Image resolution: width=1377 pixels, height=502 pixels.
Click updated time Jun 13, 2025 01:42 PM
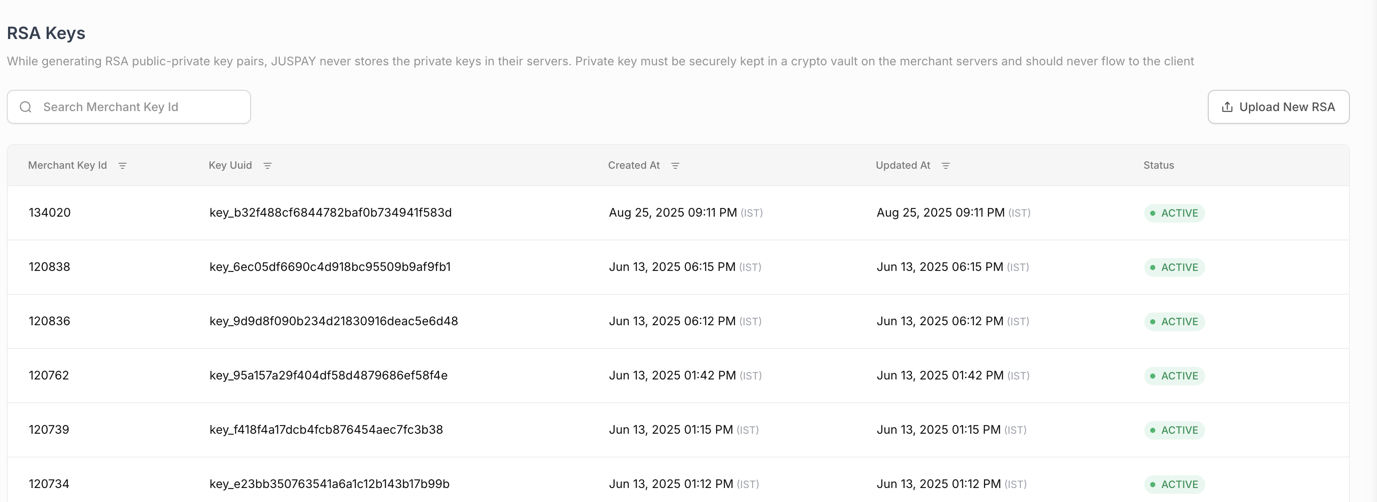(x=940, y=375)
